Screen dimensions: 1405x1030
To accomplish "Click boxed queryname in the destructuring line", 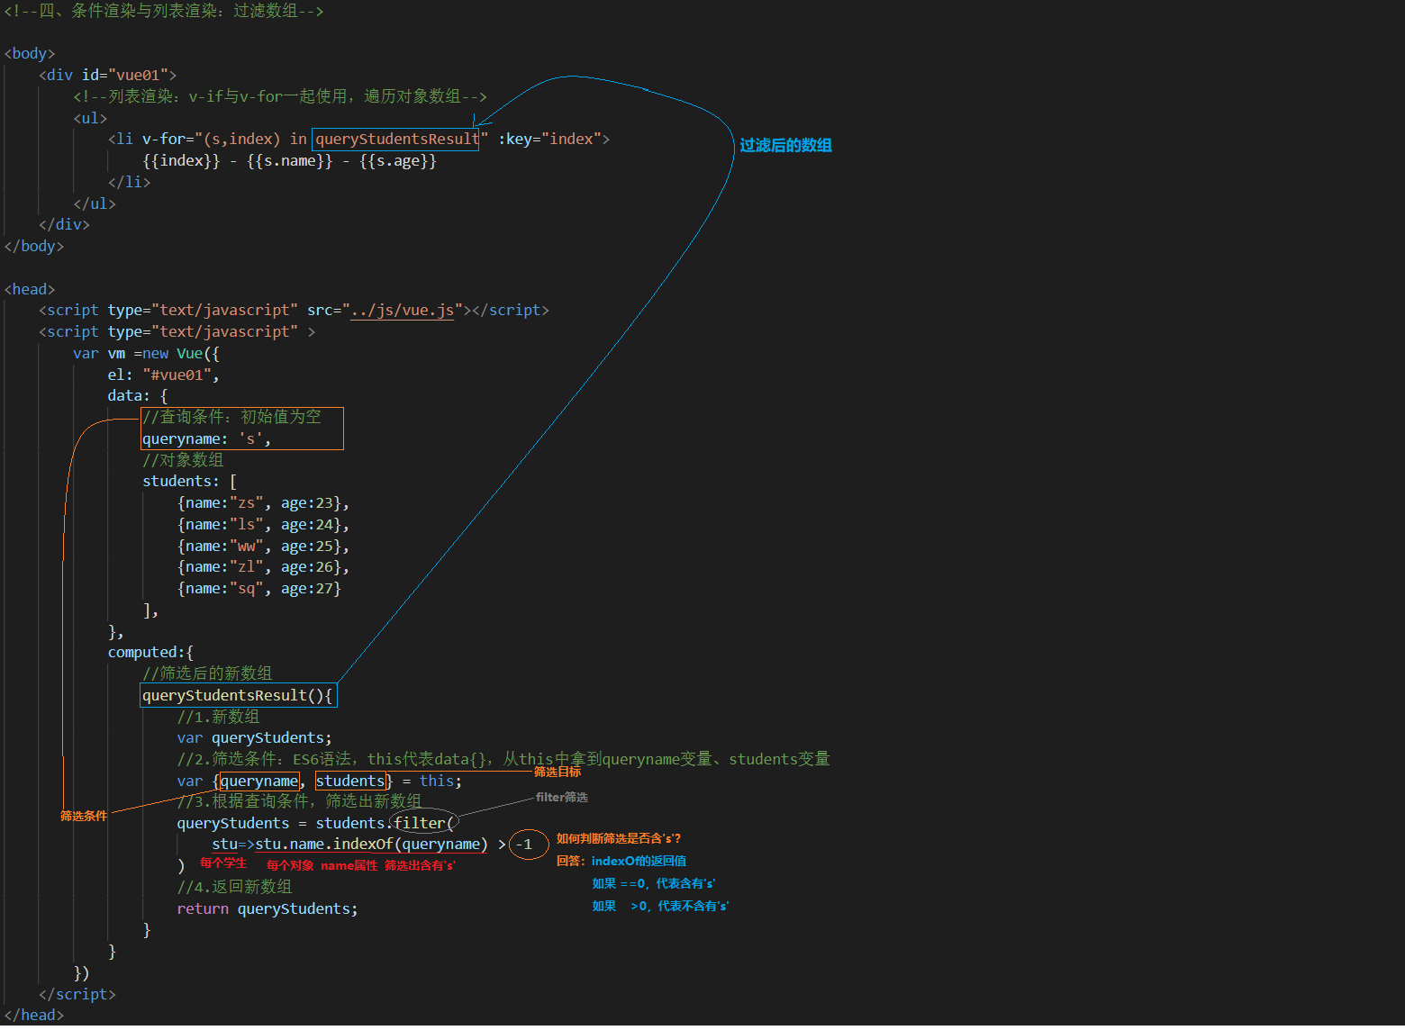I will (x=259, y=782).
